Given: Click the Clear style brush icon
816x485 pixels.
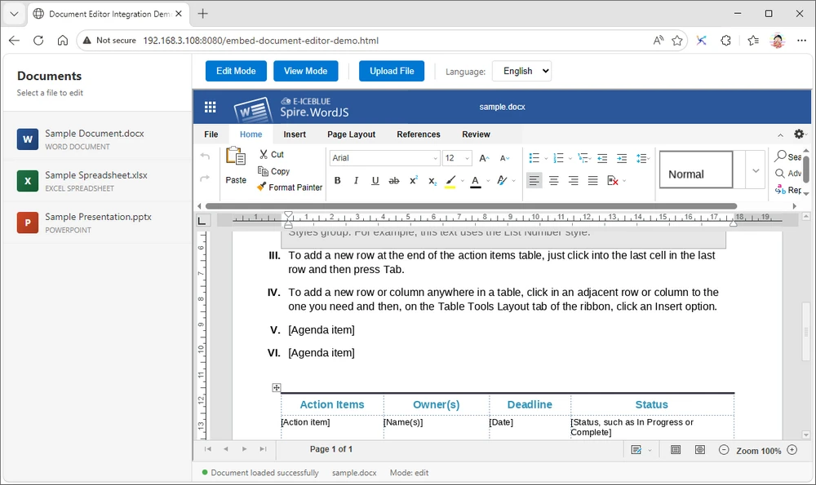Looking at the screenshot, I should [x=502, y=180].
